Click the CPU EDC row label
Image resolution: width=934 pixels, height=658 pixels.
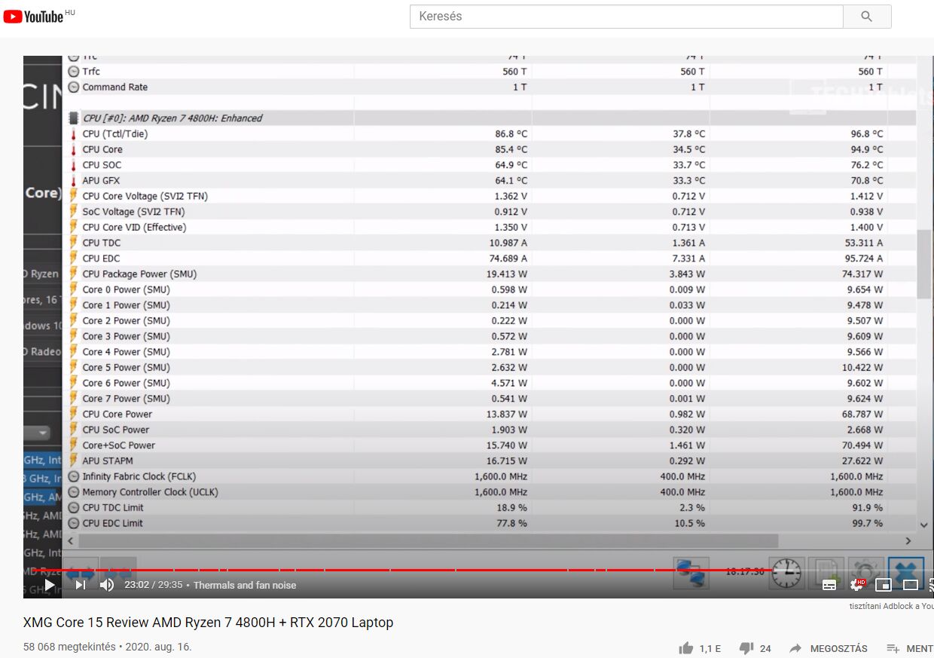pyautogui.click(x=102, y=259)
